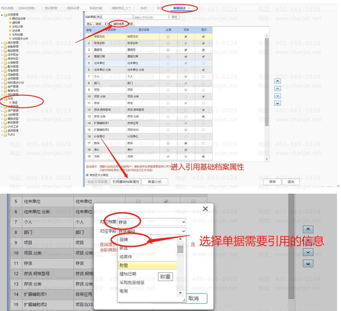Open the 对应档案 dropdown showing 存货
The image size is (341, 311).
tap(152, 222)
